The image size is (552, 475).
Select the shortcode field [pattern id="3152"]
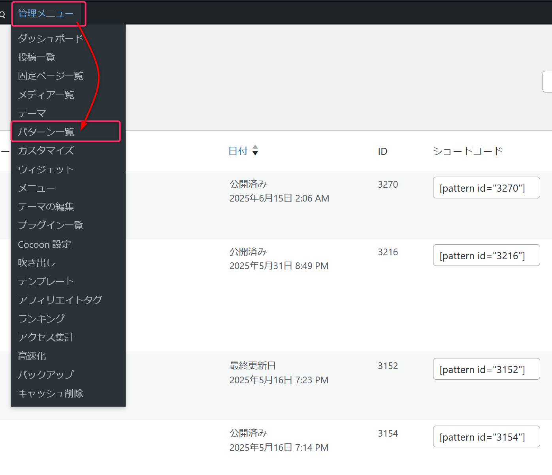(486, 369)
